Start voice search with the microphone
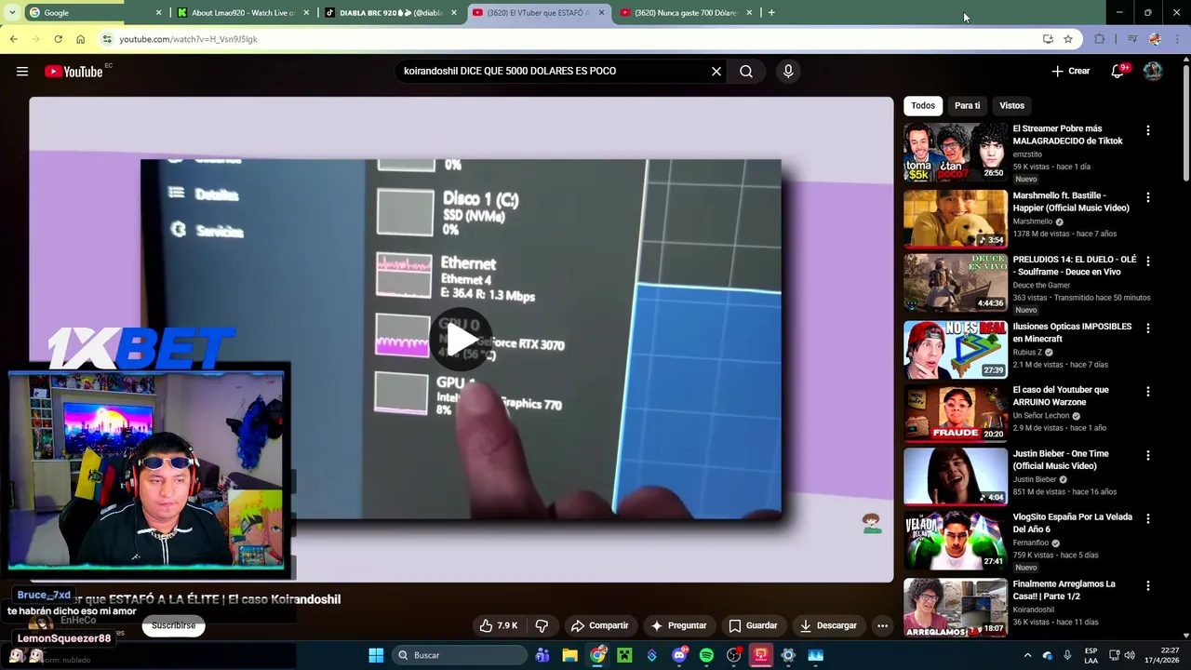The height and width of the screenshot is (670, 1191). [x=788, y=72]
